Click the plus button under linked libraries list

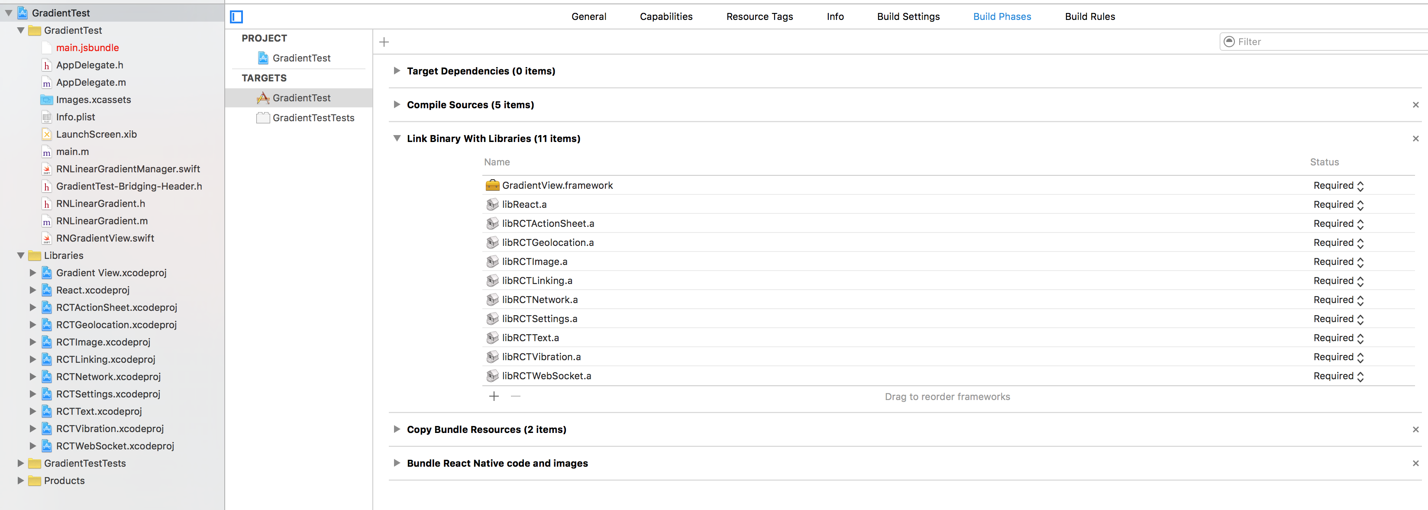click(494, 397)
